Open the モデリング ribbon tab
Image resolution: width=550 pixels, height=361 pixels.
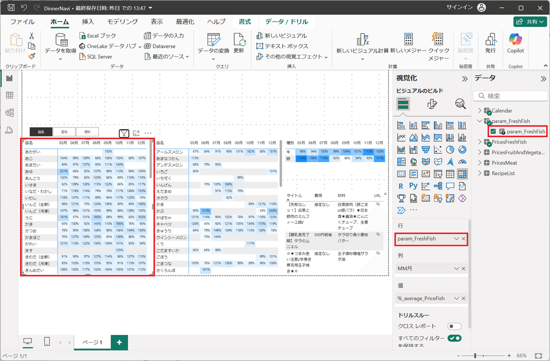point(122,22)
